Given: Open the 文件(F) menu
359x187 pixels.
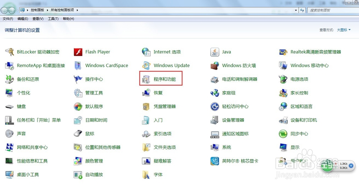Looking at the screenshot, I should click(8, 19).
